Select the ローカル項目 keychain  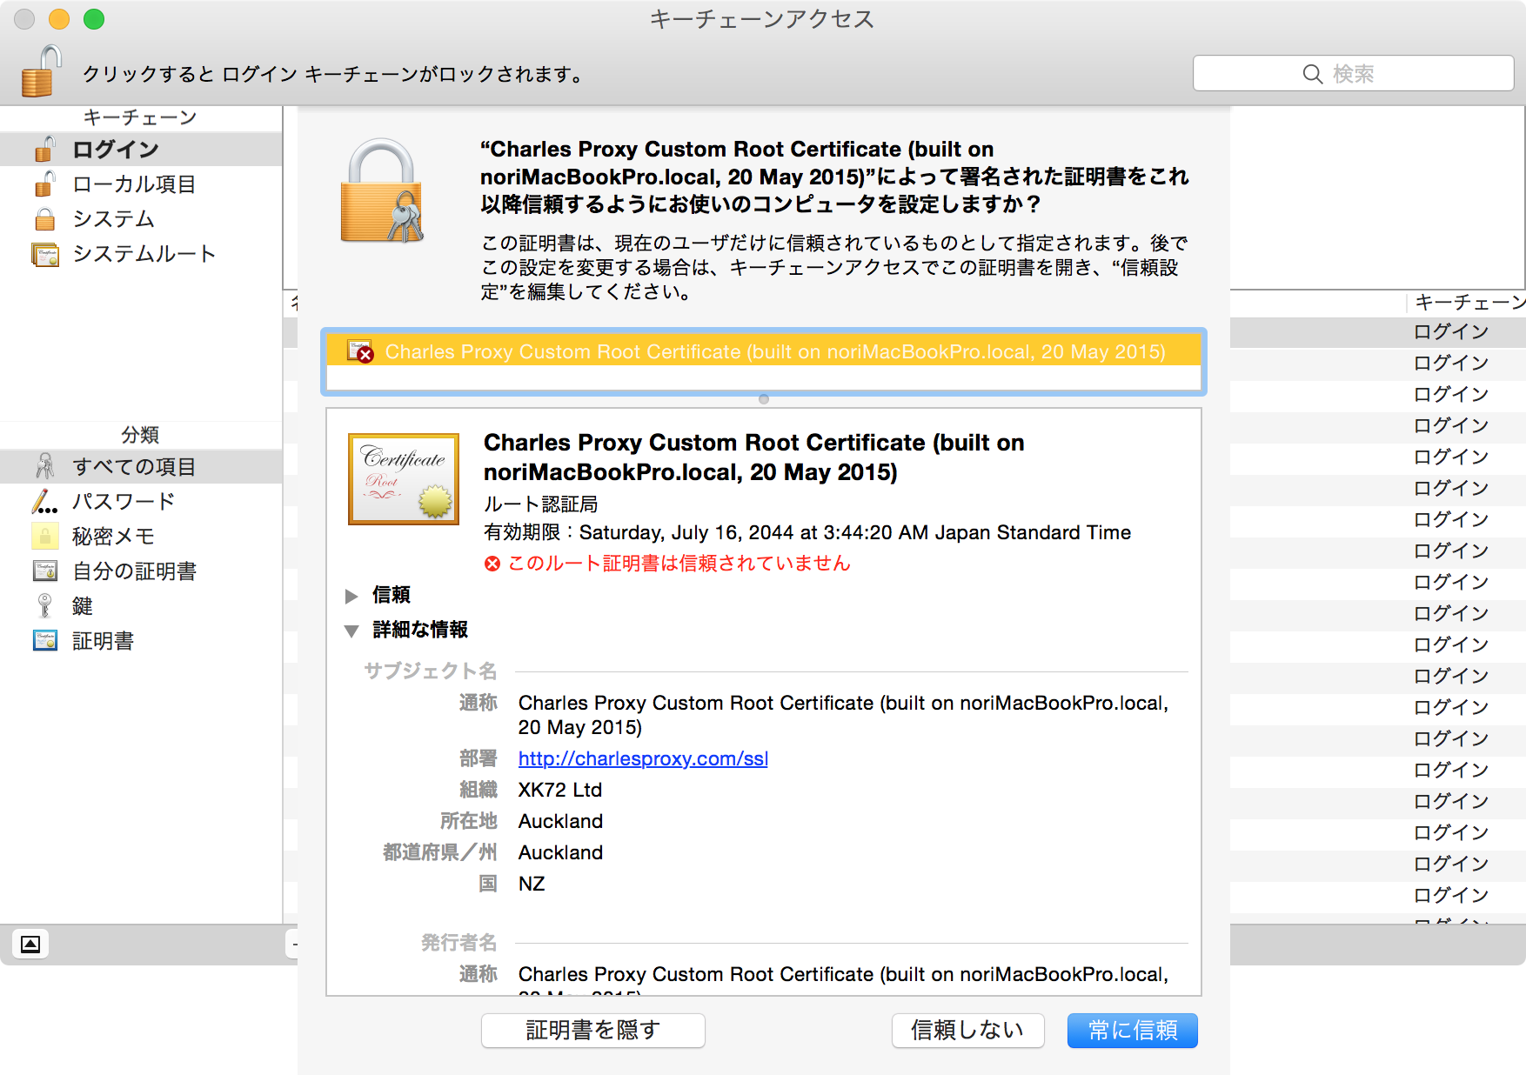(x=141, y=184)
